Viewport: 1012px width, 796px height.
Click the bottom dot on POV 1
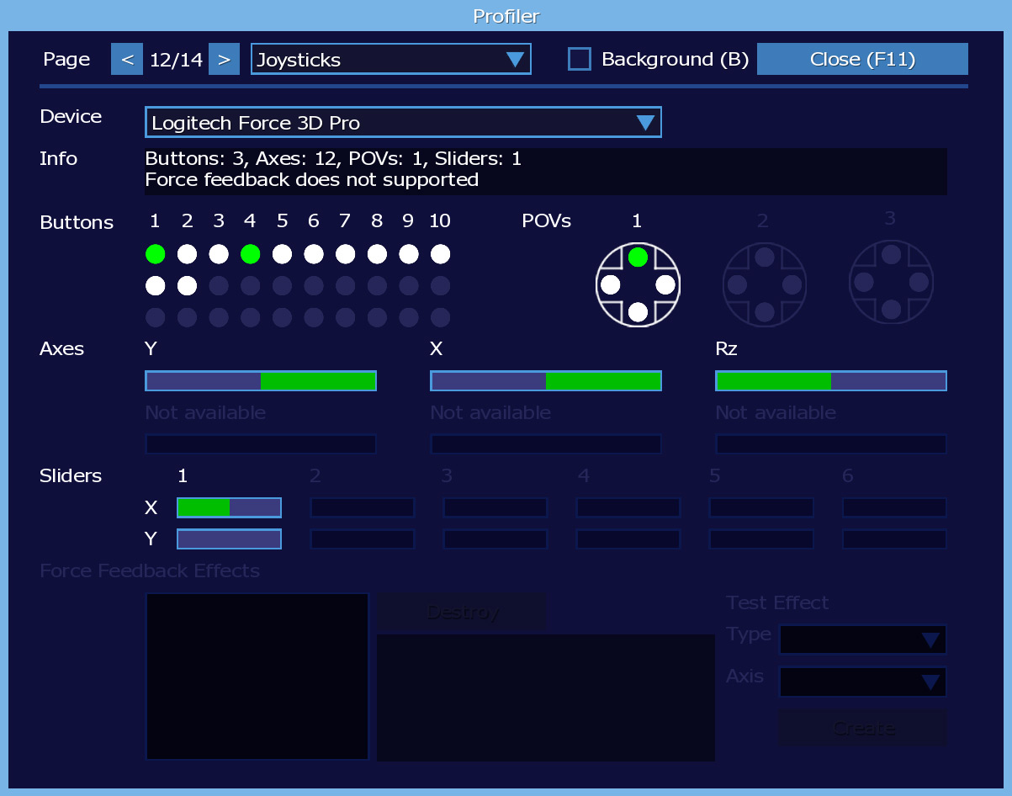pos(638,312)
